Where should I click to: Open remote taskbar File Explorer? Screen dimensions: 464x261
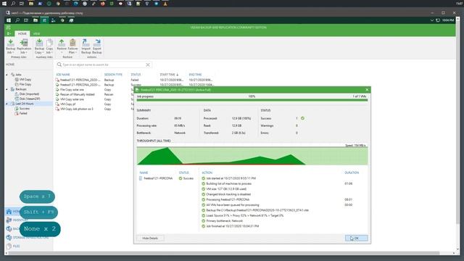(x=36, y=20)
